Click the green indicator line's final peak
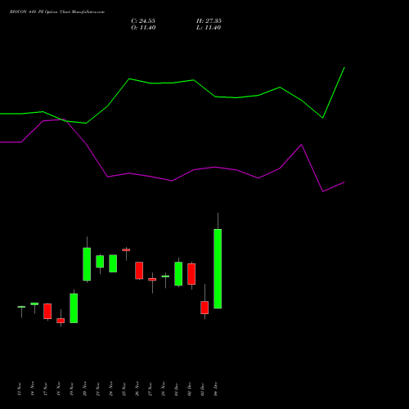This screenshot has height=409, width=409. [x=344, y=67]
